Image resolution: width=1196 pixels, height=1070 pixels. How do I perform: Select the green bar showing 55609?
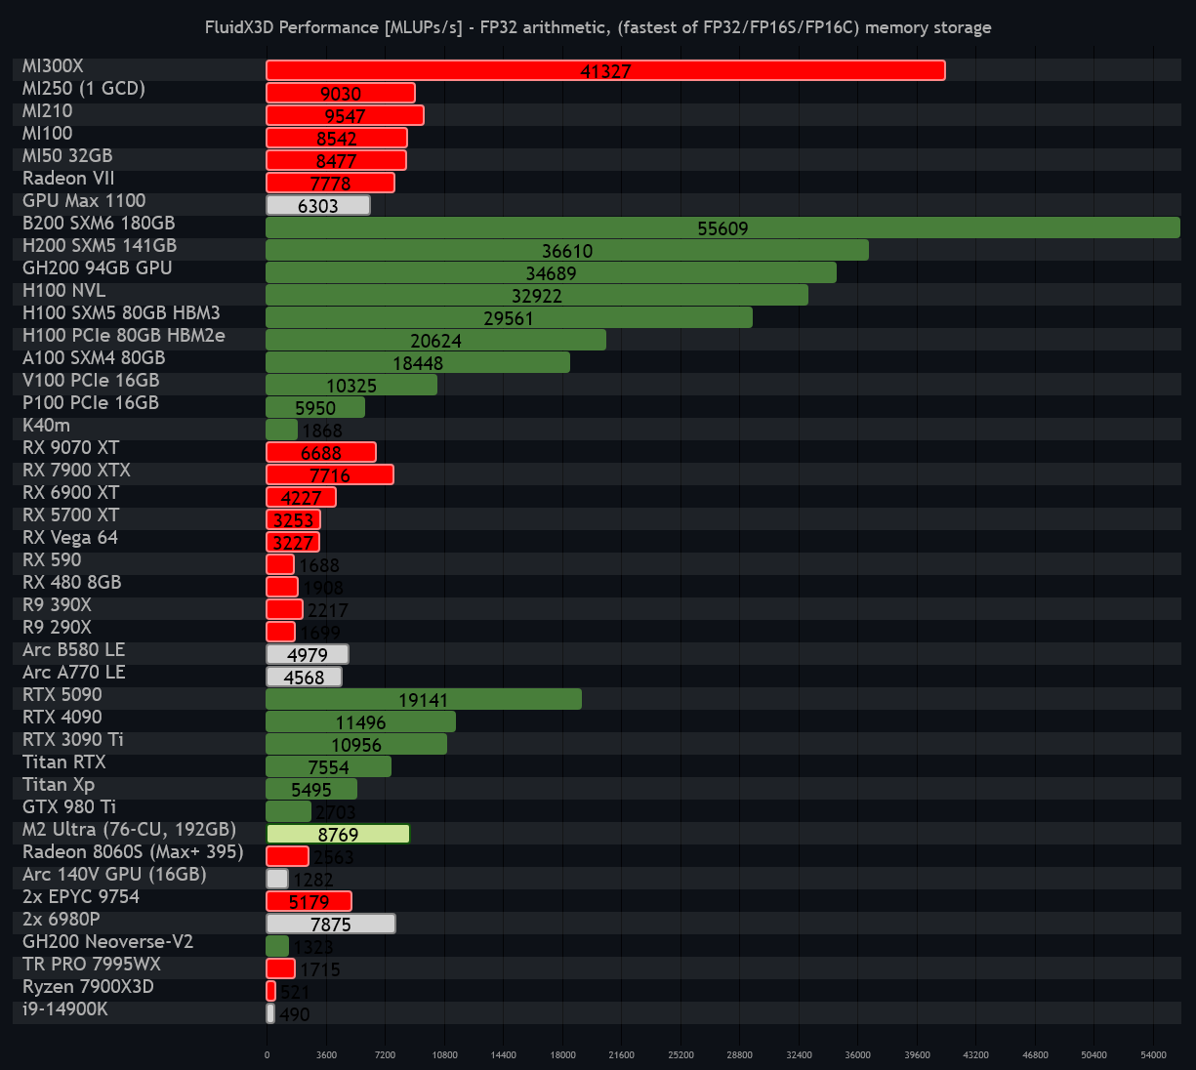(722, 227)
